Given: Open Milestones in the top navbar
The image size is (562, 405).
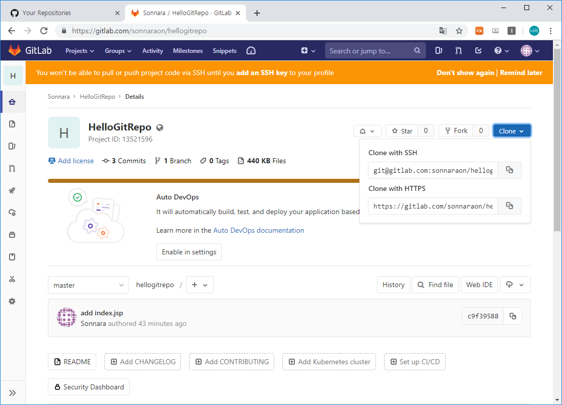Looking at the screenshot, I should [188, 51].
